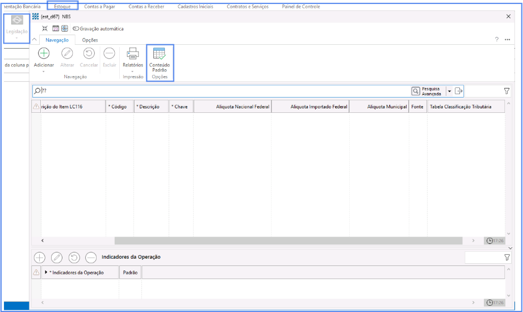Open the Contas a Pagar menu
Viewport: 523px width, 312px height.
(99, 7)
